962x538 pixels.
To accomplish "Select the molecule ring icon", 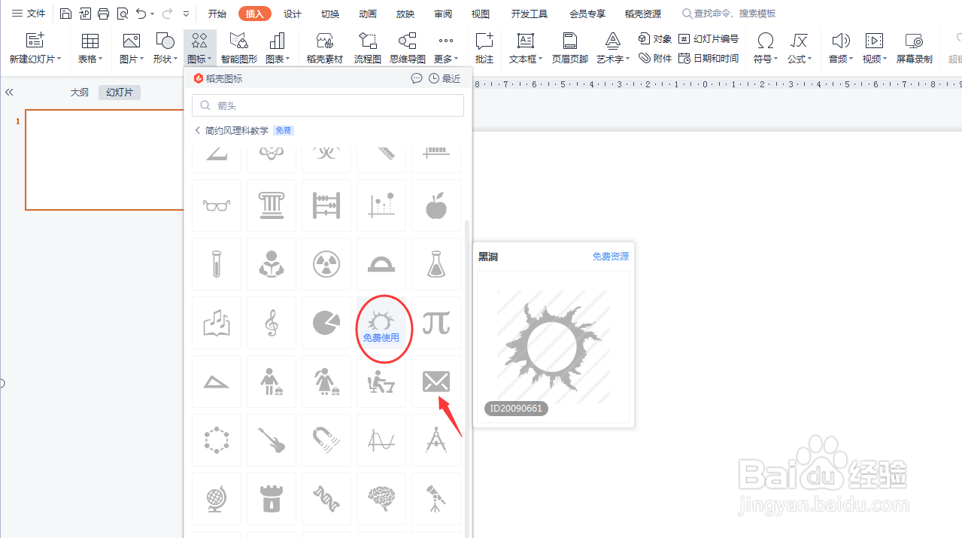I will click(217, 440).
